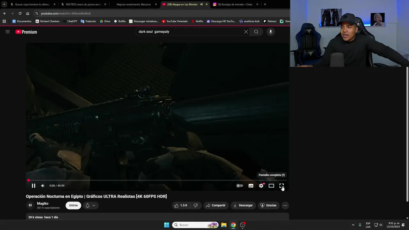Image resolution: width=409 pixels, height=230 pixels.
Task: Click the red video progress bar
Action: [158, 180]
